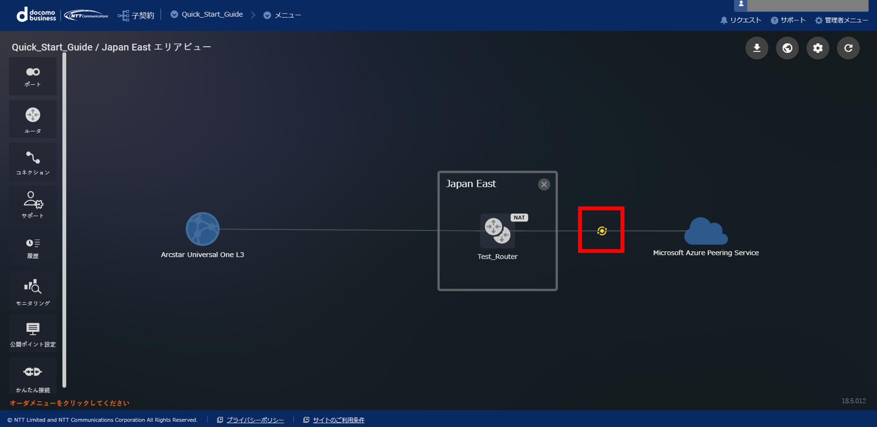Click the globe view button
This screenshot has height=427, width=877.
[x=787, y=48]
